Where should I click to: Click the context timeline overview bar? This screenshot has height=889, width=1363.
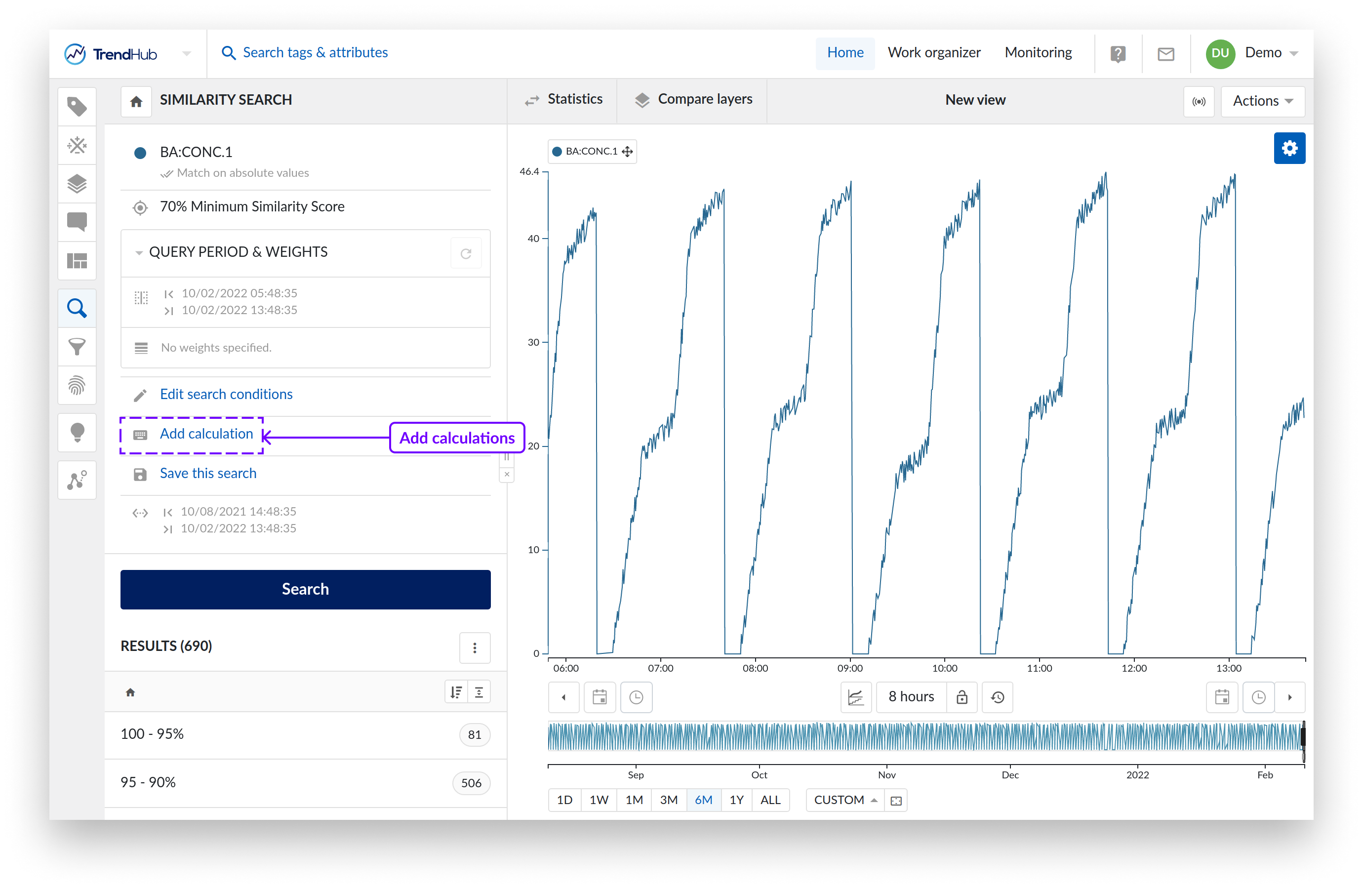pos(924,736)
